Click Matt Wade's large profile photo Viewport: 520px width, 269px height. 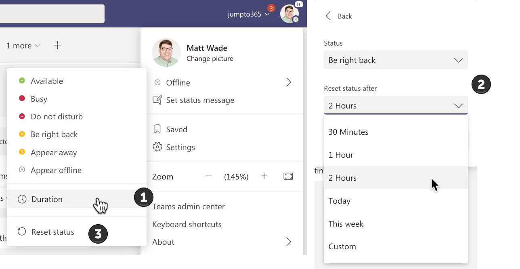pos(166,52)
